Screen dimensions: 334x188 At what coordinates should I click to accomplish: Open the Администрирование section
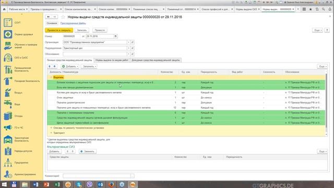[20, 174]
